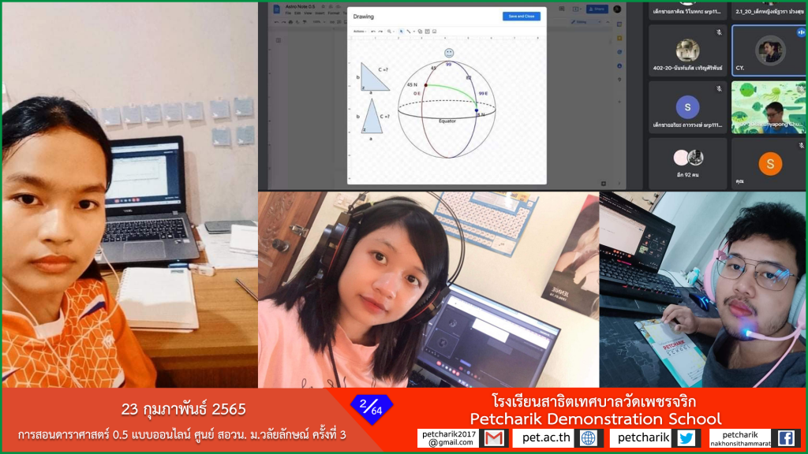Viewport: 808px width, 454px height.
Task: Click the pet.ac.th website text
Action: pyautogui.click(x=546, y=438)
